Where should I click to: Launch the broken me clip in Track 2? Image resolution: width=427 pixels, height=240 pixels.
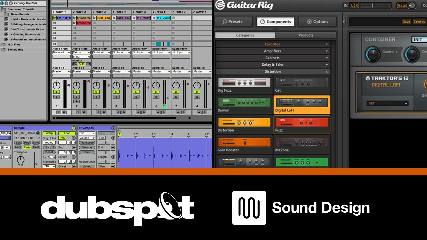pyautogui.click(x=74, y=23)
